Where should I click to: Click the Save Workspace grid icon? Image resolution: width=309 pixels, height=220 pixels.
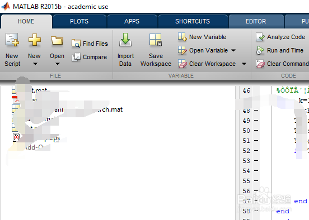(x=156, y=40)
